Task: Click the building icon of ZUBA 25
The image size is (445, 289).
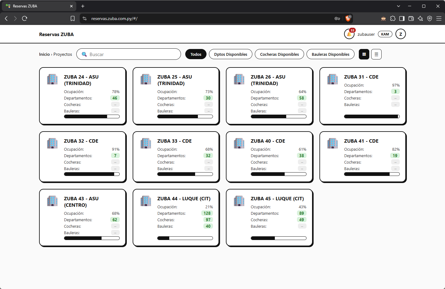Action: tap(146, 79)
